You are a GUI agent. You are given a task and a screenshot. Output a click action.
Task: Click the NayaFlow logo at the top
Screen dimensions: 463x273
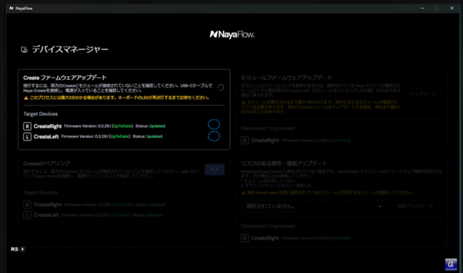click(231, 35)
